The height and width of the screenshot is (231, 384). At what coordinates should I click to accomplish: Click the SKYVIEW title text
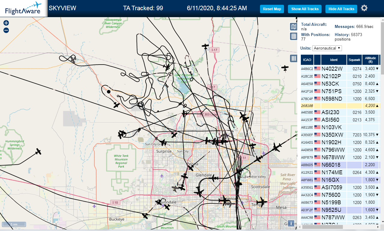coord(62,8)
